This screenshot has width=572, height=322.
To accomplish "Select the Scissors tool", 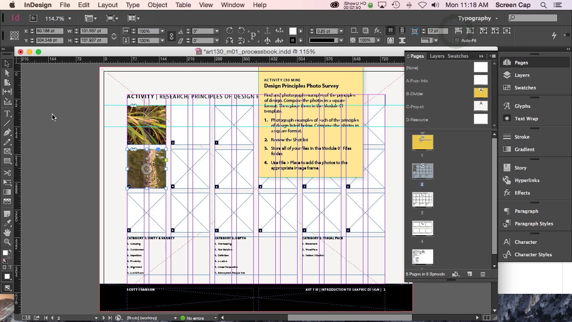I will click(7, 173).
